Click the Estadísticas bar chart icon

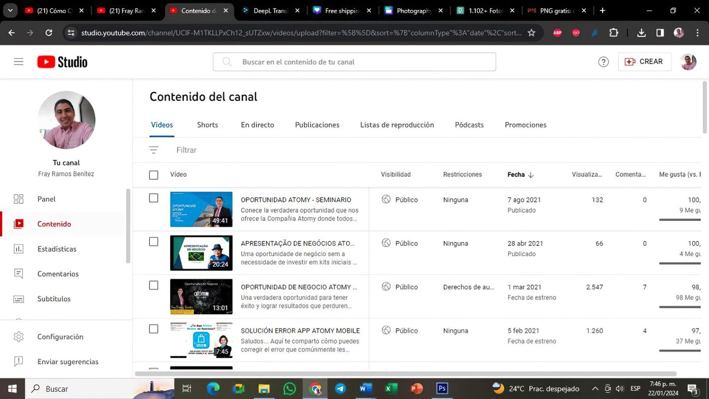tap(19, 249)
